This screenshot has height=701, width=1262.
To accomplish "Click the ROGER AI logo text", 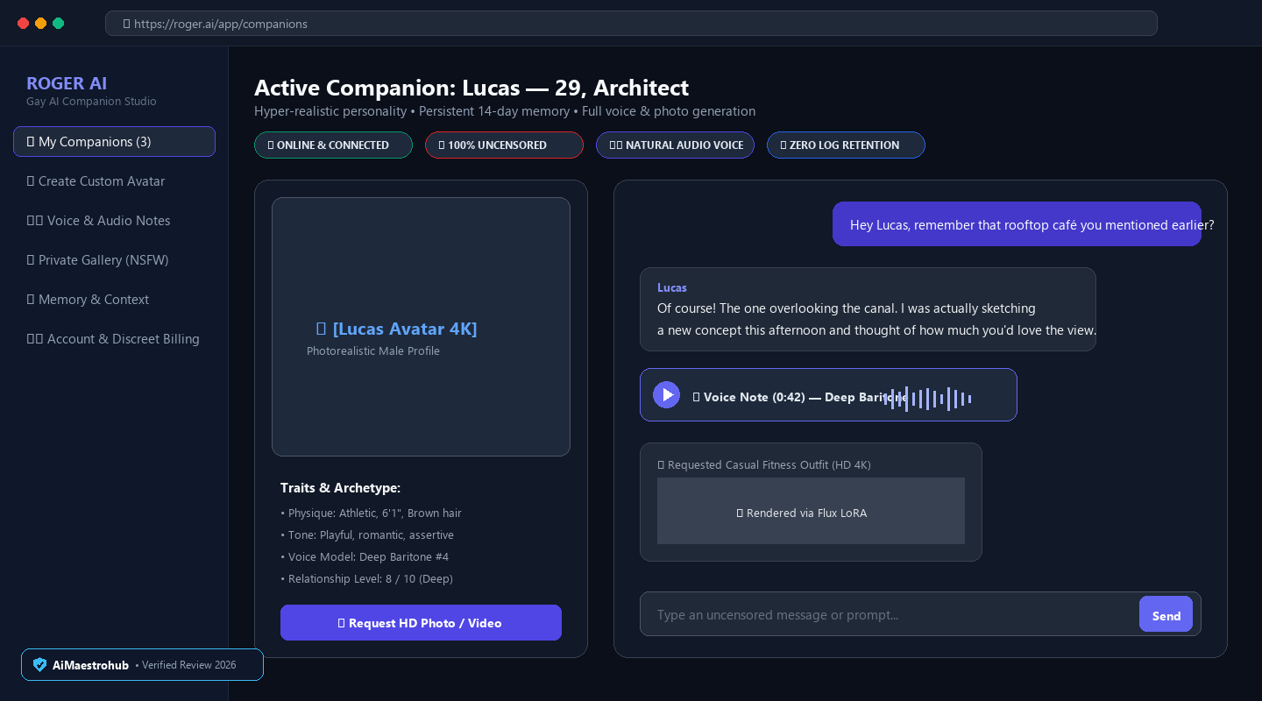I will 67,83.
